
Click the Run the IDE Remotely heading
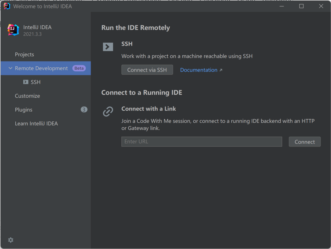point(135,28)
